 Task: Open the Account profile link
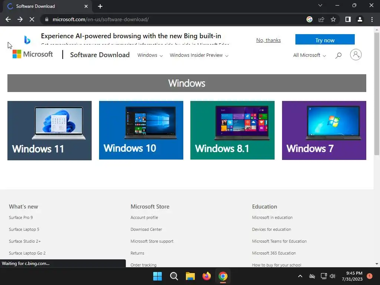pyautogui.click(x=144, y=217)
